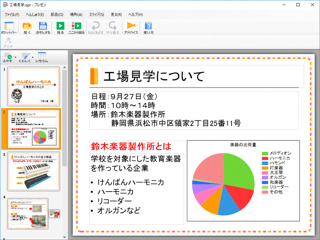Minimize the プレゼン window

pos(284,5)
